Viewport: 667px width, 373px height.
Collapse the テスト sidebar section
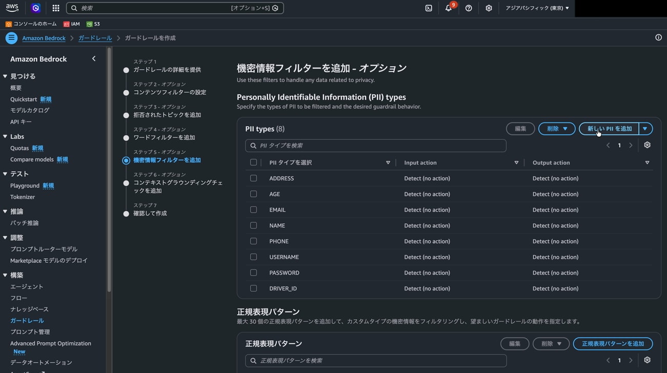click(x=5, y=174)
